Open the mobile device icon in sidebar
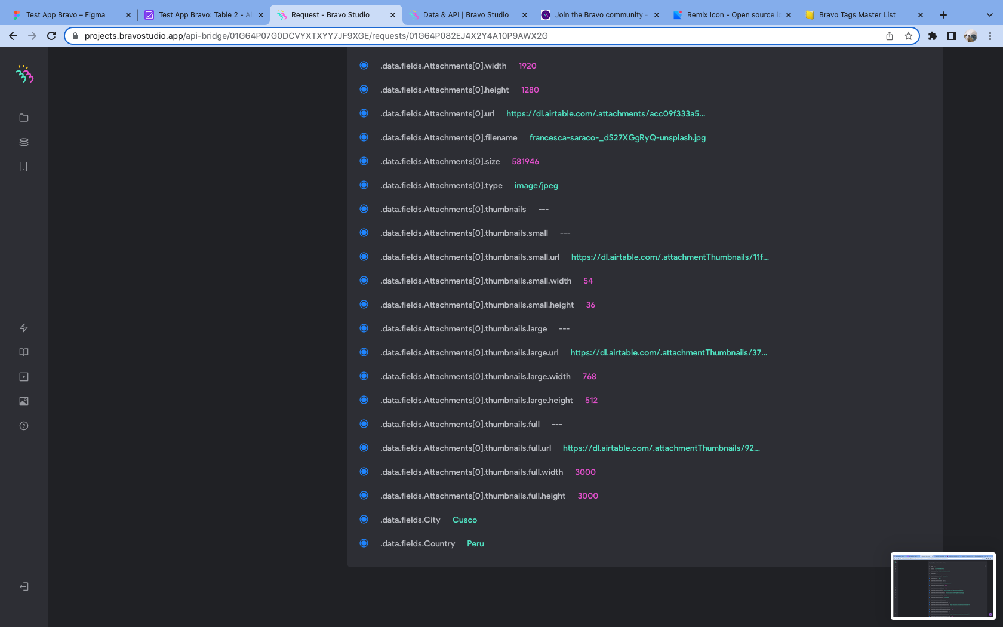Screen dimensions: 1003x627 pyautogui.click(x=24, y=167)
